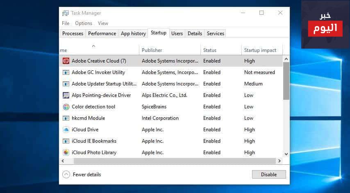Click the SpiceBrains publisher cell
This screenshot has height=193, width=350.
click(154, 107)
